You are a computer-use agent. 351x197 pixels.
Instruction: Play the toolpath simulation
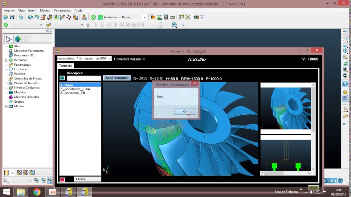(x=96, y=25)
